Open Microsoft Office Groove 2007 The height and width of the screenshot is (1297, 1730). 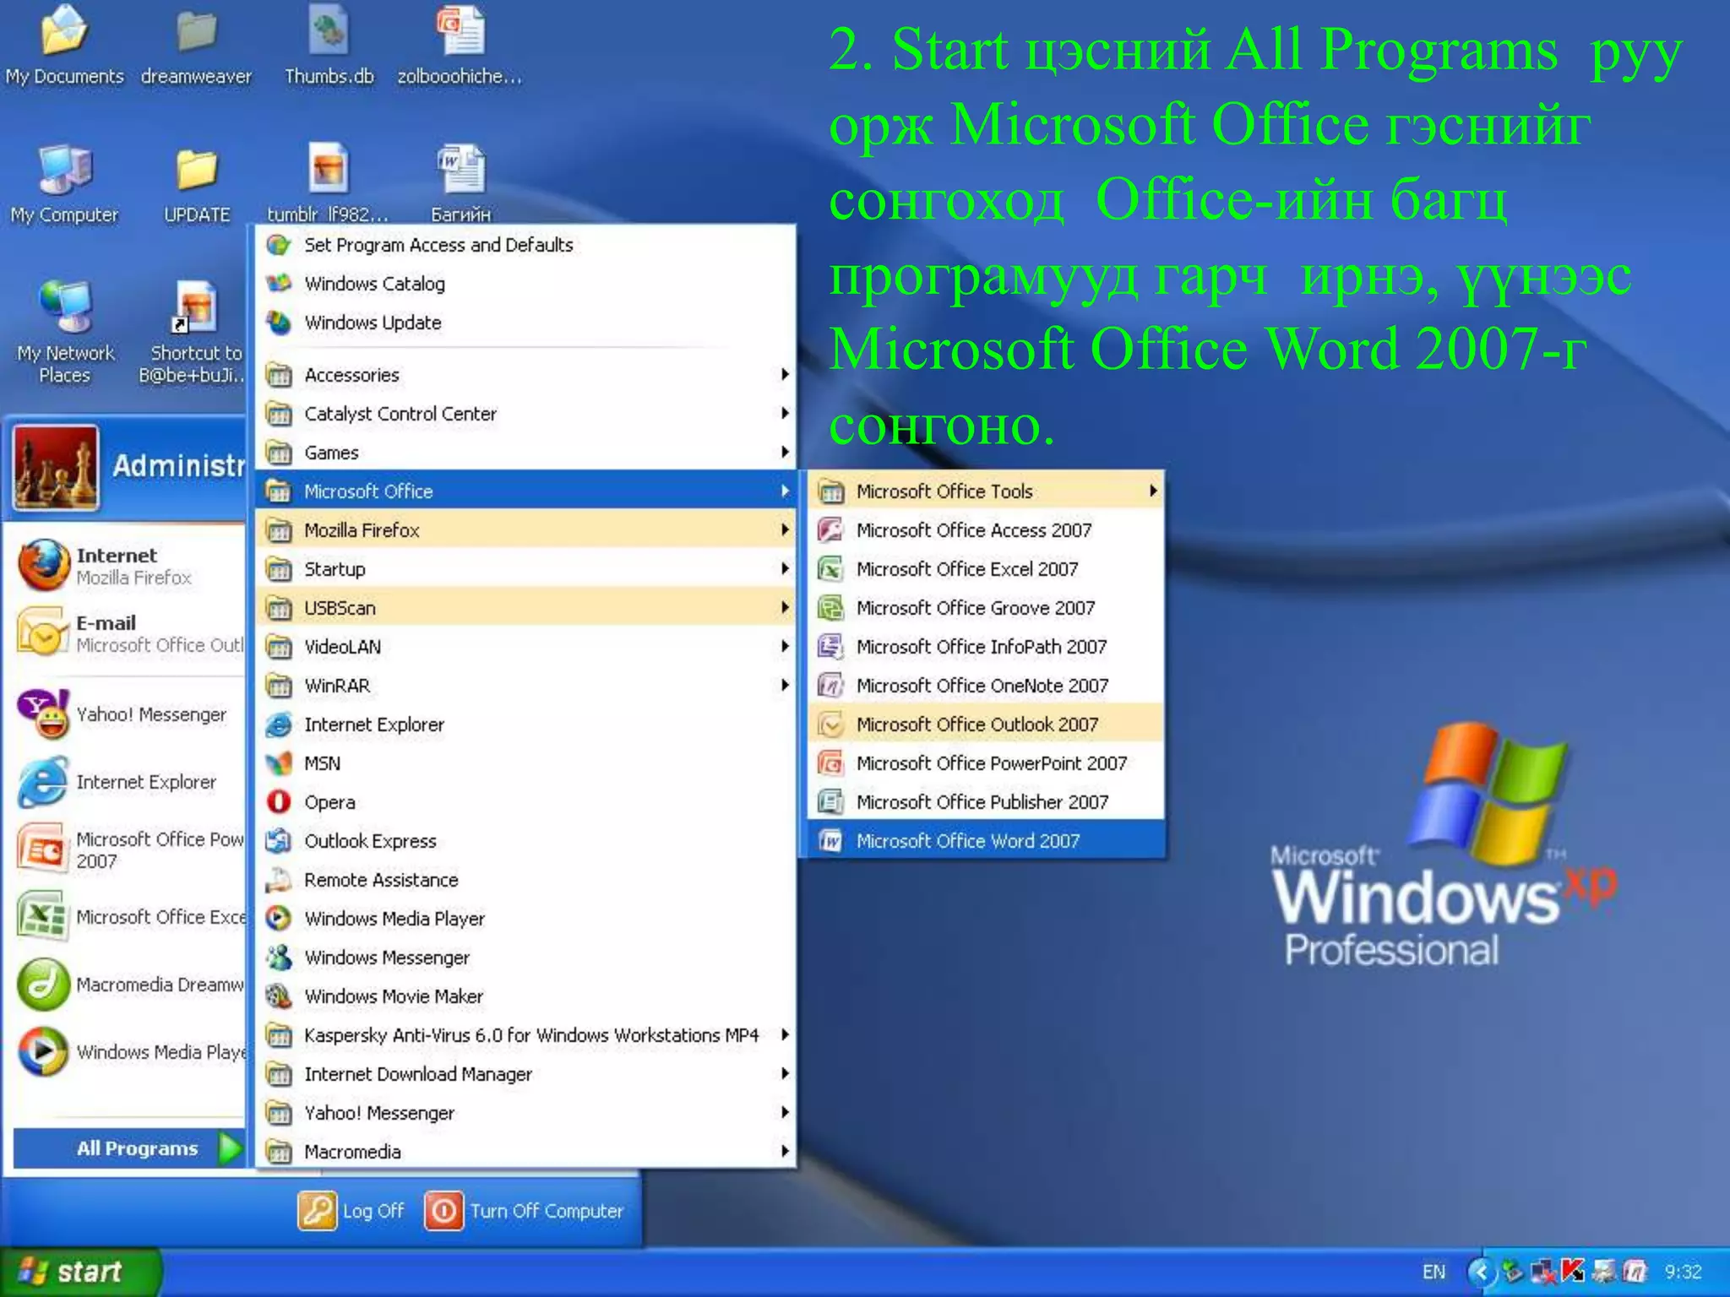coord(986,608)
